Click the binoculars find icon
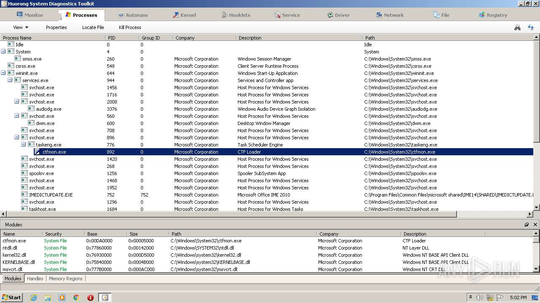Screen dimensions: 540x303 [x=517, y=27]
